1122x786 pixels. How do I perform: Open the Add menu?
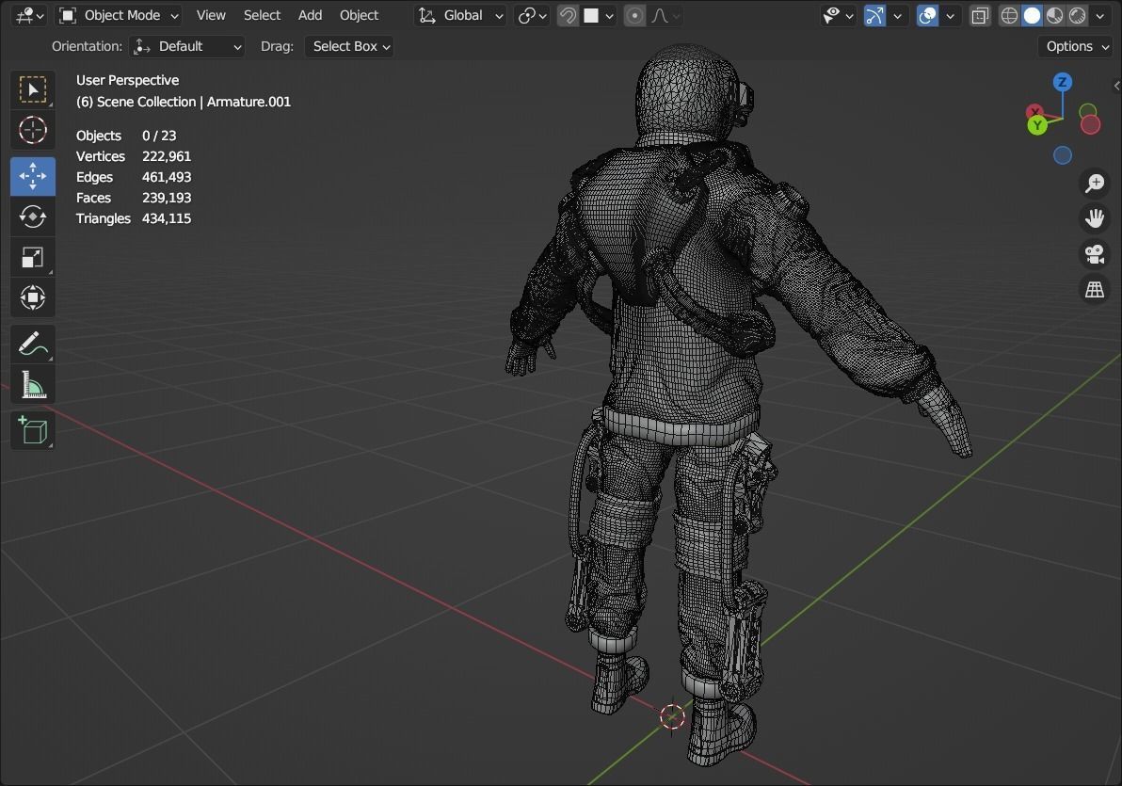click(310, 15)
